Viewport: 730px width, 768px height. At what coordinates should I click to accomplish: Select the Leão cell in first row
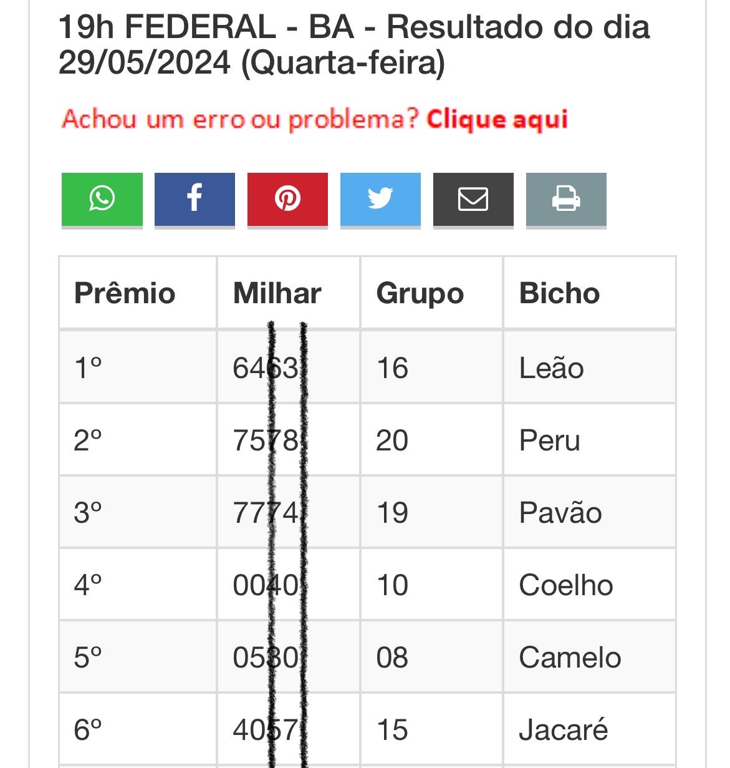(551, 368)
